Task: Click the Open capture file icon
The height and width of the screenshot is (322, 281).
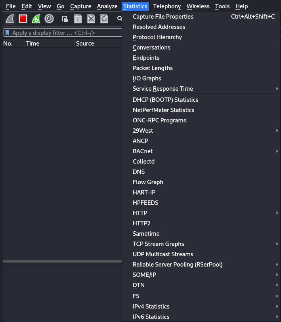Action: pyautogui.click(x=64, y=18)
